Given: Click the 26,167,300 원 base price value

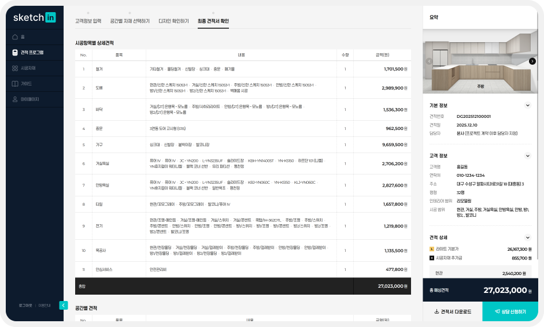Looking at the screenshot, I should (x=519, y=250).
